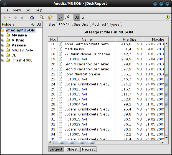Switch to the Size Dist tab
172x155 pixels.
tap(81, 24)
